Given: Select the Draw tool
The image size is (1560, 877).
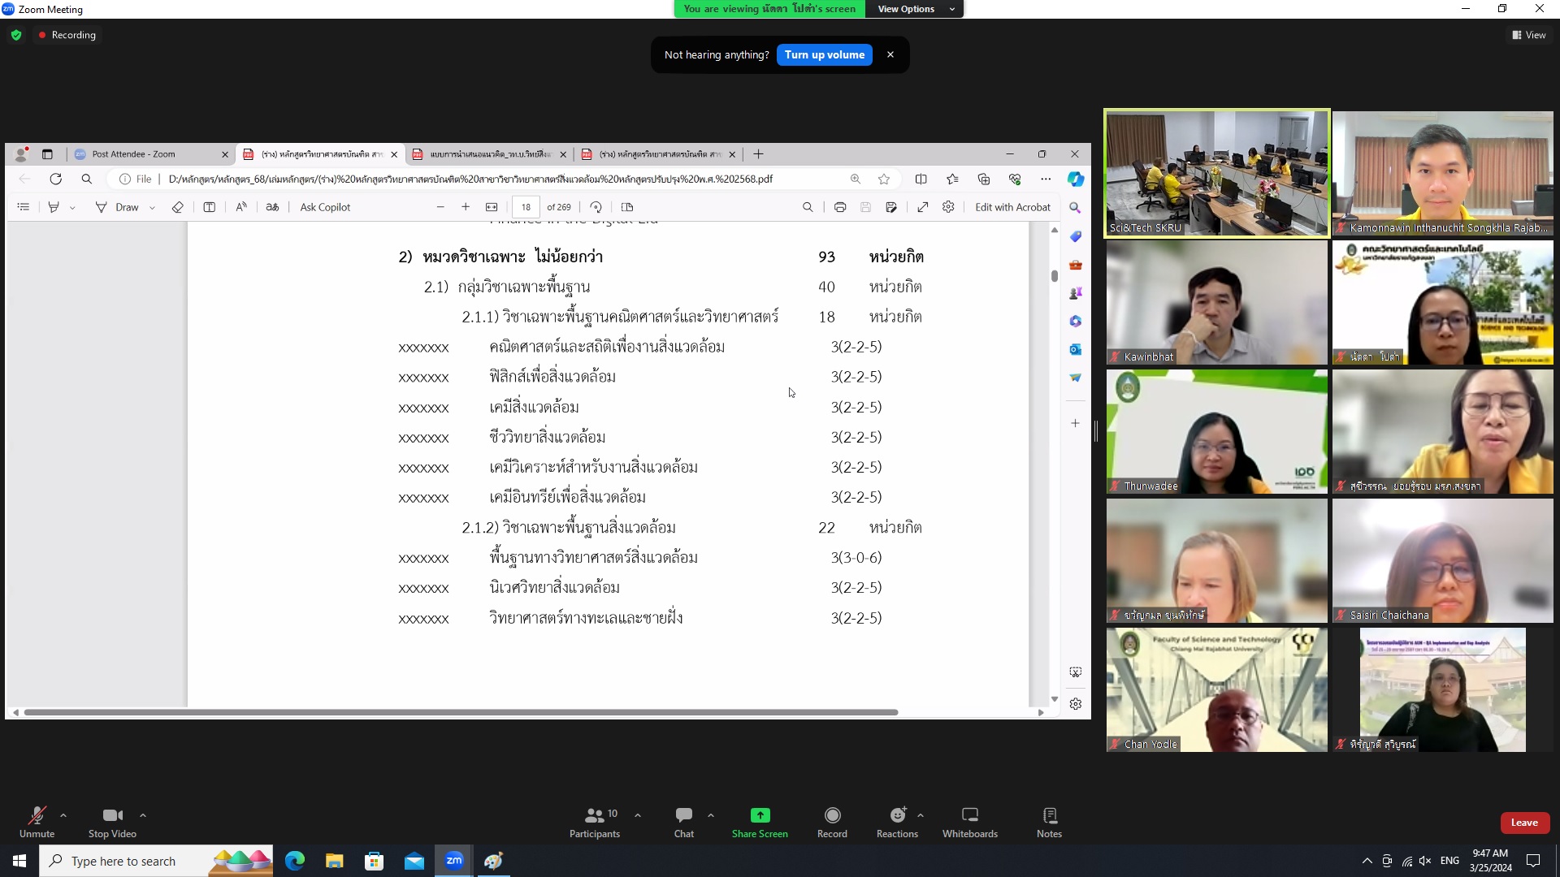Looking at the screenshot, I should (x=117, y=207).
